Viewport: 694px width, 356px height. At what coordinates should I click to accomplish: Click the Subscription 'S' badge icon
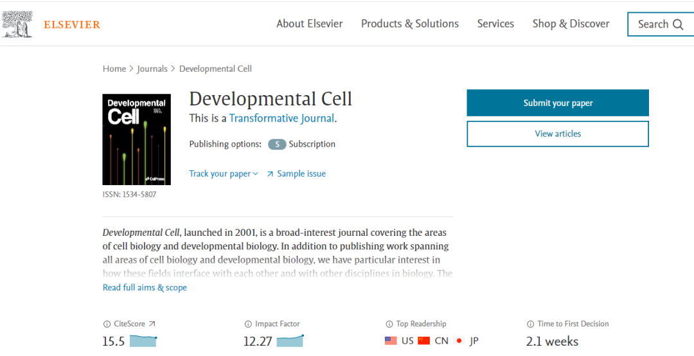click(277, 145)
